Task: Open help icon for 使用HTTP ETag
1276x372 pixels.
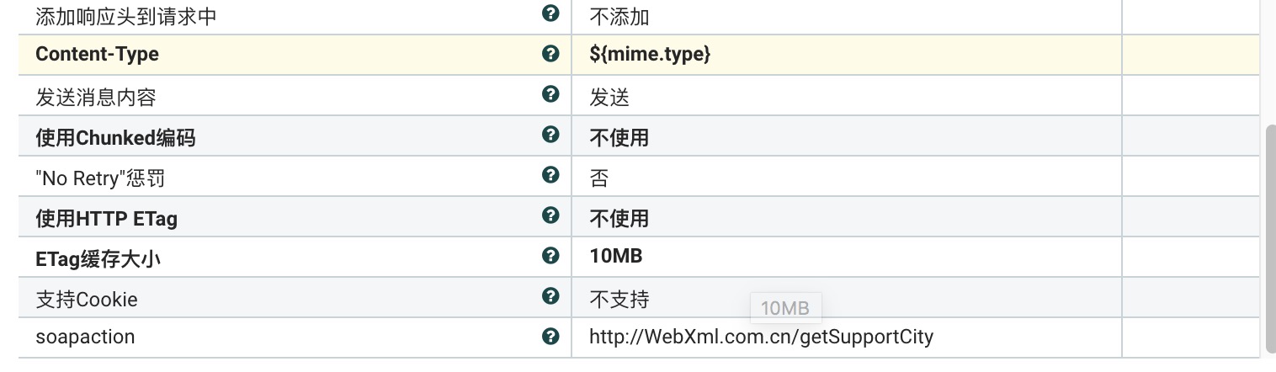Action: [550, 215]
